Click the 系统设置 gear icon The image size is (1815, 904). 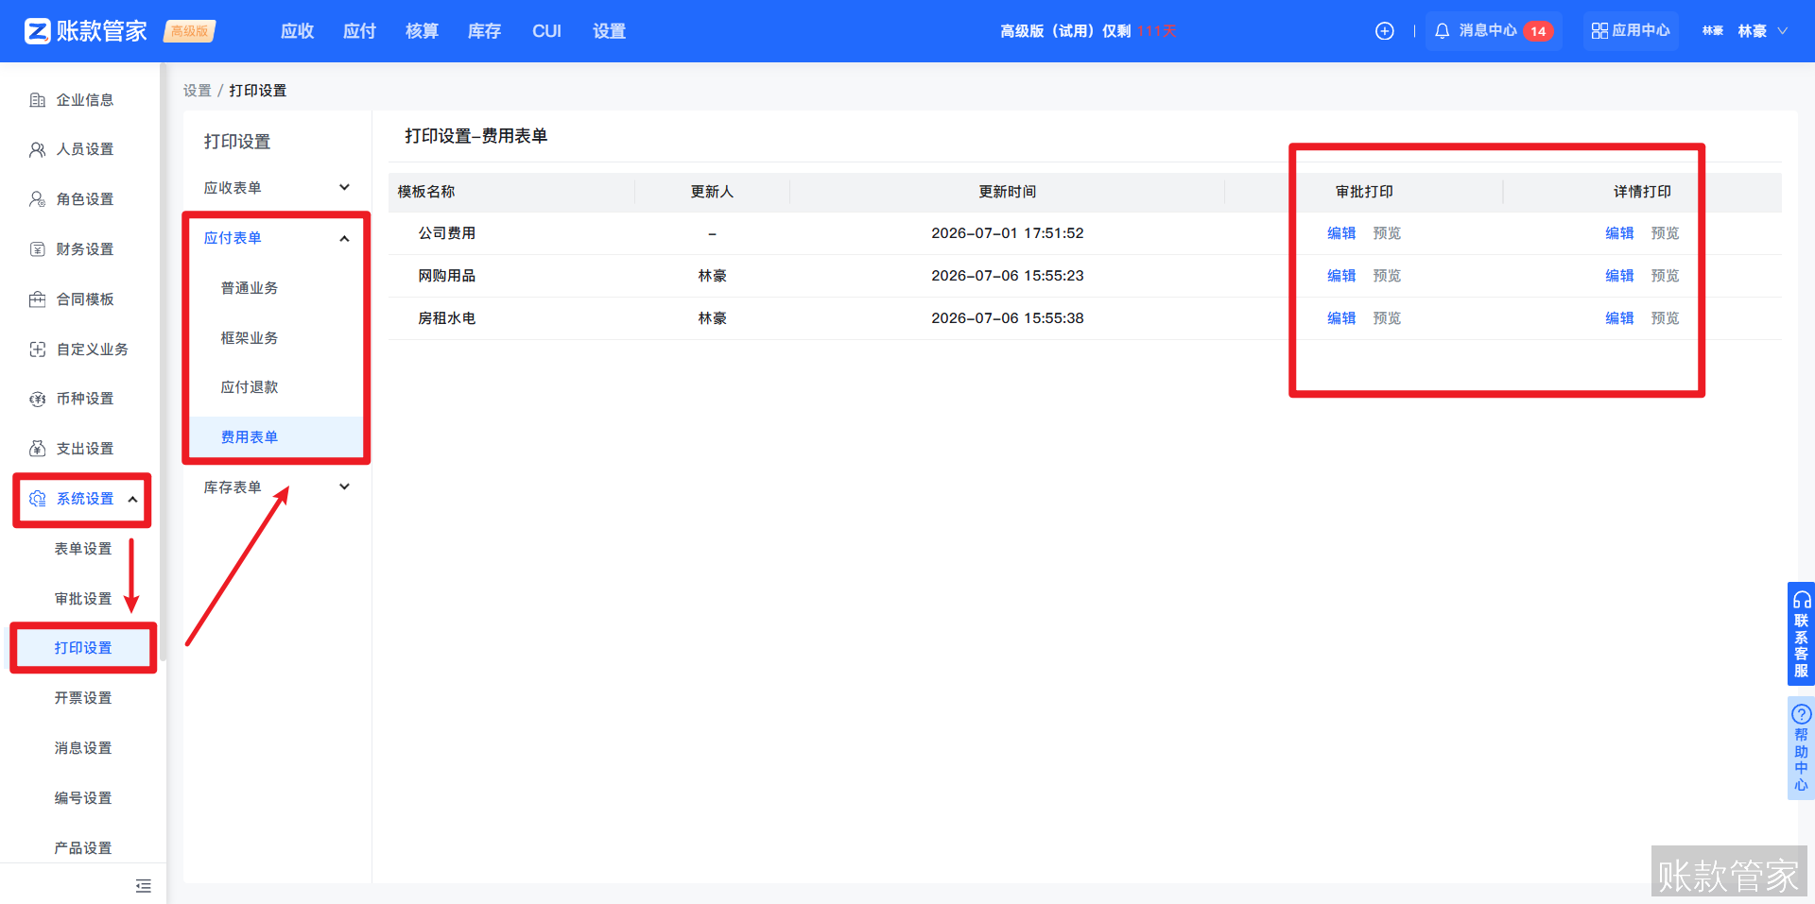pos(37,499)
